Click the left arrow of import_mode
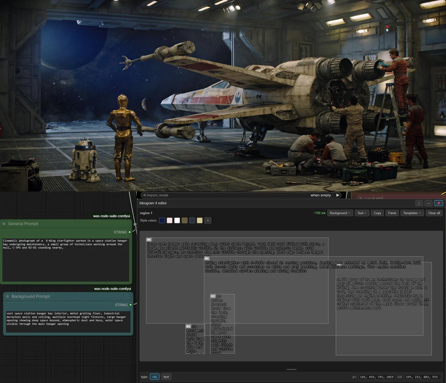This screenshot has width=446, height=383. click(x=144, y=195)
